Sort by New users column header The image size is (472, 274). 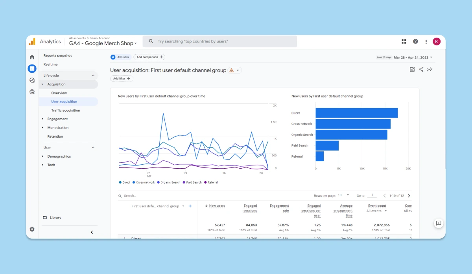tap(217, 206)
